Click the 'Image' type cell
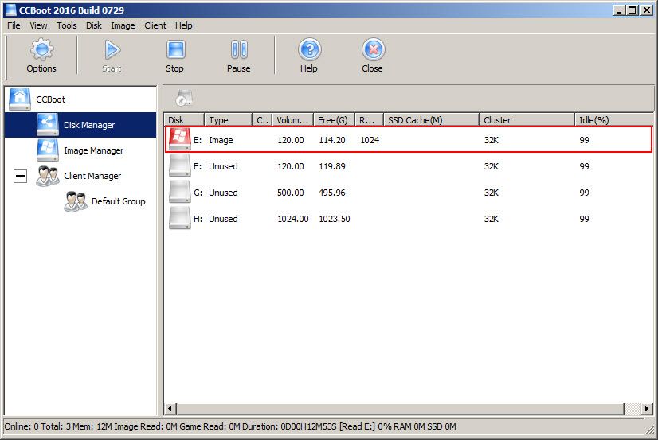This screenshot has height=440, width=658. (x=221, y=140)
